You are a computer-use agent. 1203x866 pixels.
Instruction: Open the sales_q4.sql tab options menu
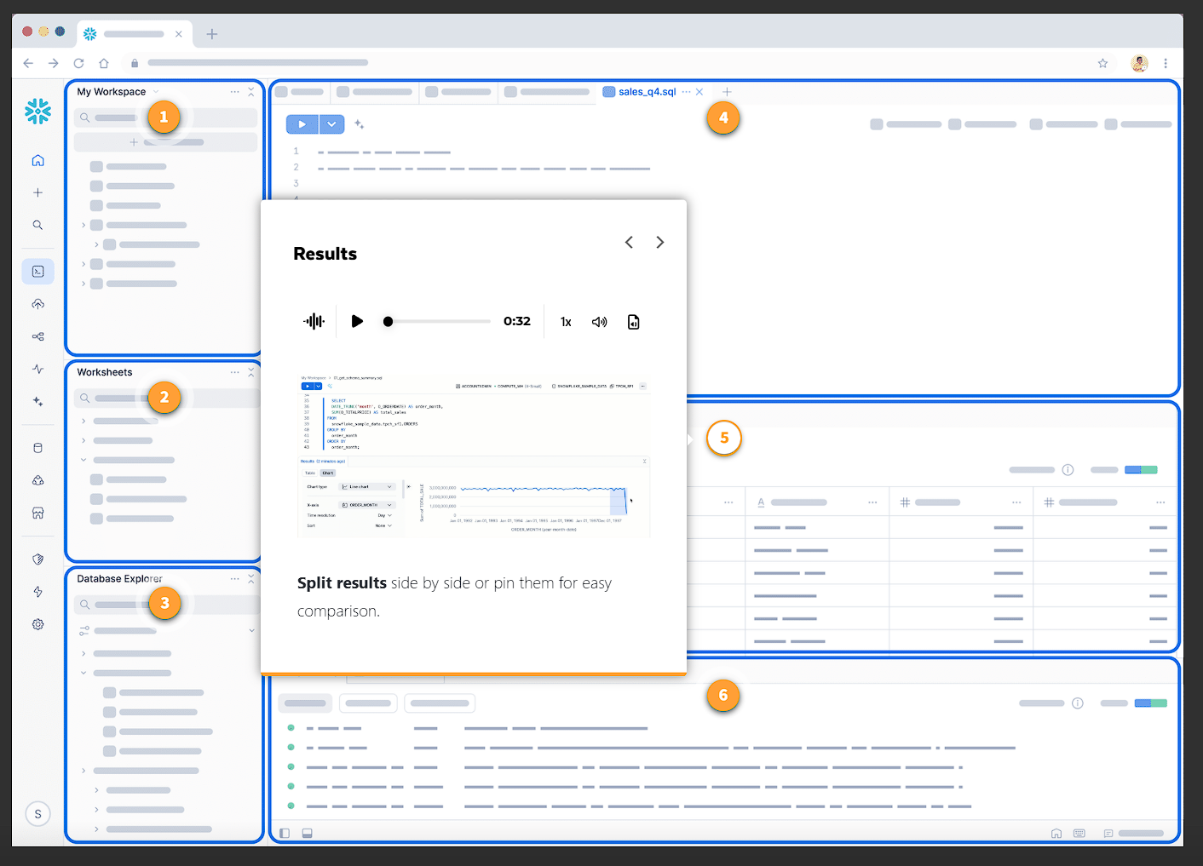tap(686, 92)
